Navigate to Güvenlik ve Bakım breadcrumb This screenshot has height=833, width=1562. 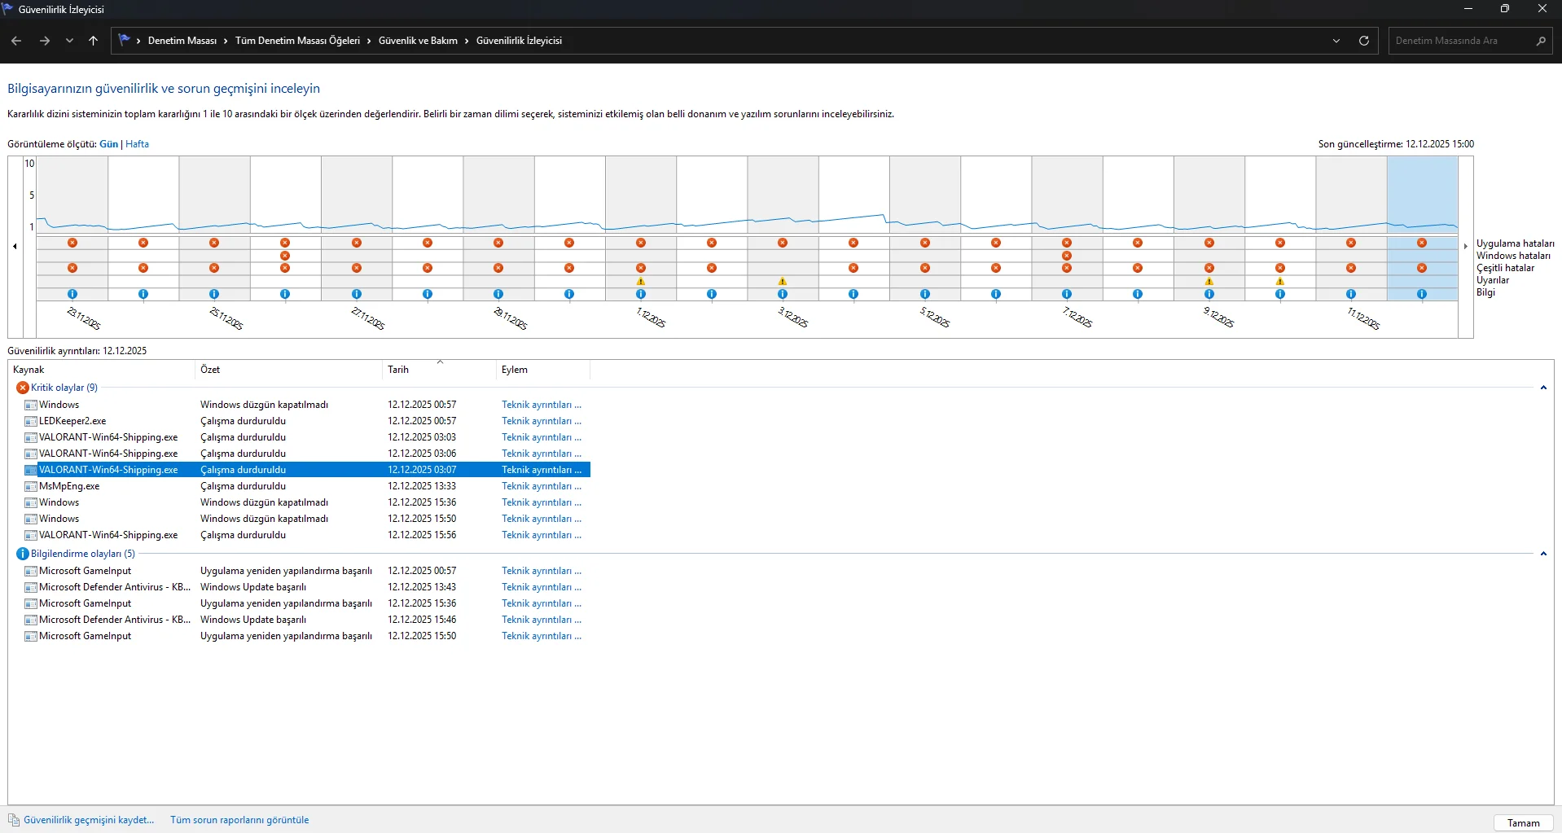click(418, 41)
